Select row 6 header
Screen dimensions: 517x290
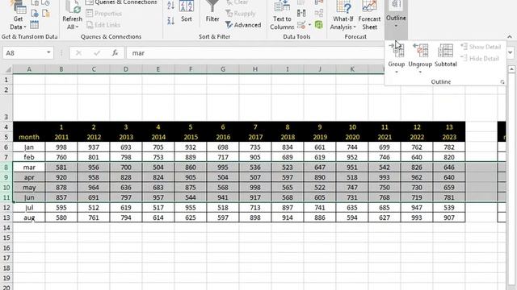pyautogui.click(x=6, y=147)
